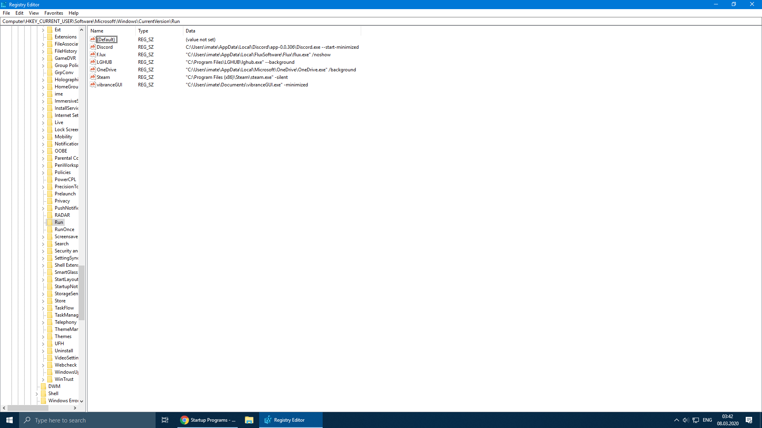The image size is (762, 428).
Task: Open the Favorites menu
Action: click(54, 13)
